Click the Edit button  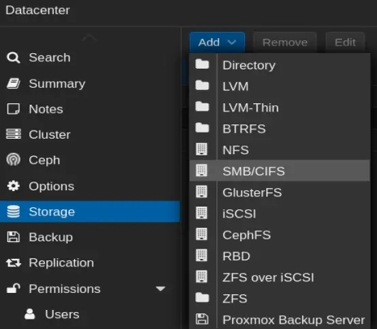point(345,43)
